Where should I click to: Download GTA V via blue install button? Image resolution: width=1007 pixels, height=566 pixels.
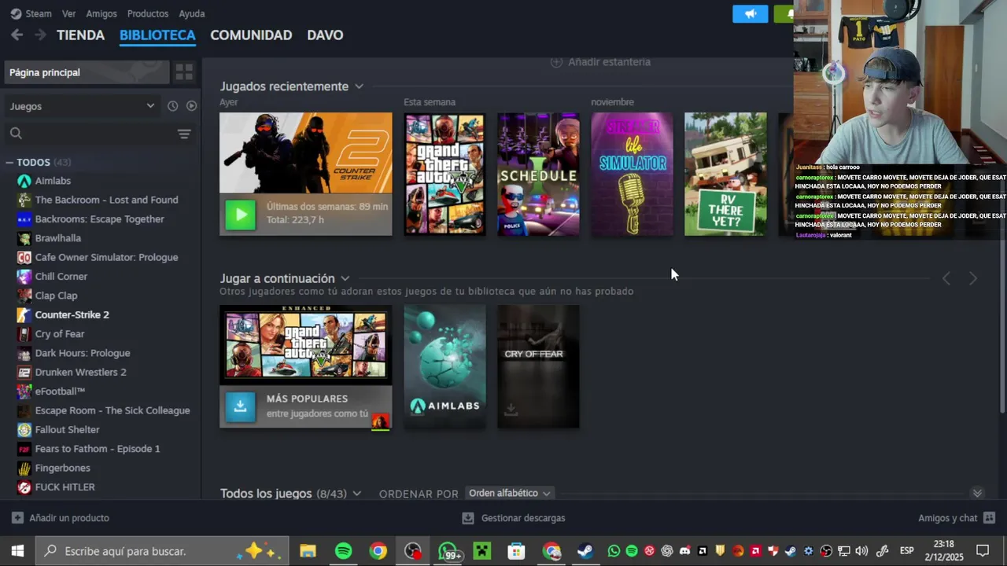241,406
